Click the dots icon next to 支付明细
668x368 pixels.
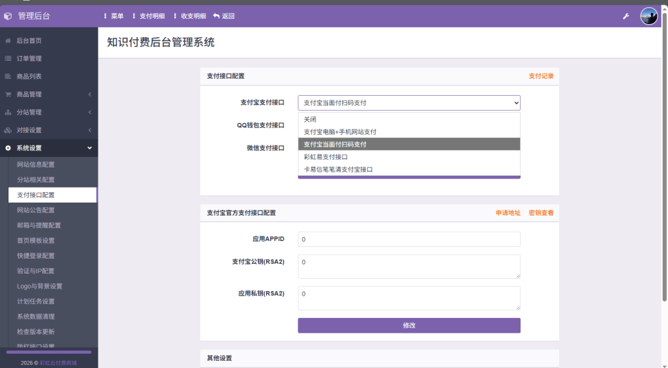coord(134,16)
